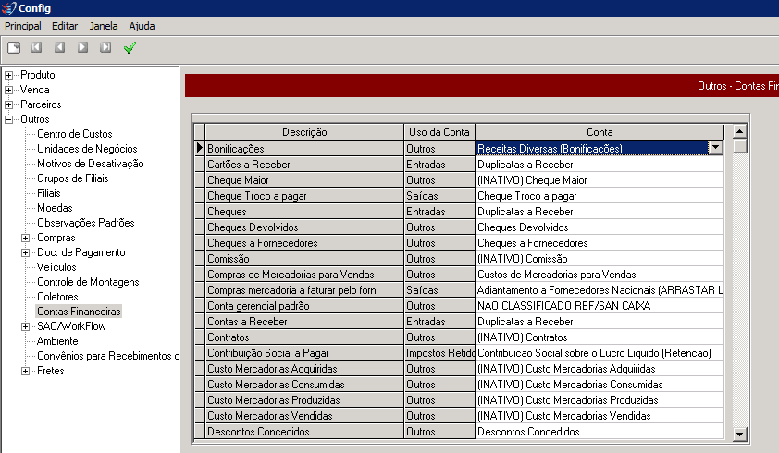Click the Descrição column header
Image resolution: width=779 pixels, height=453 pixels.
[x=304, y=132]
